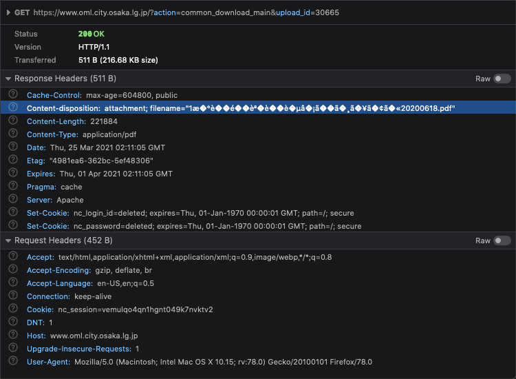Click the Pragma header name
This screenshot has height=379, width=516.
click(x=41, y=187)
